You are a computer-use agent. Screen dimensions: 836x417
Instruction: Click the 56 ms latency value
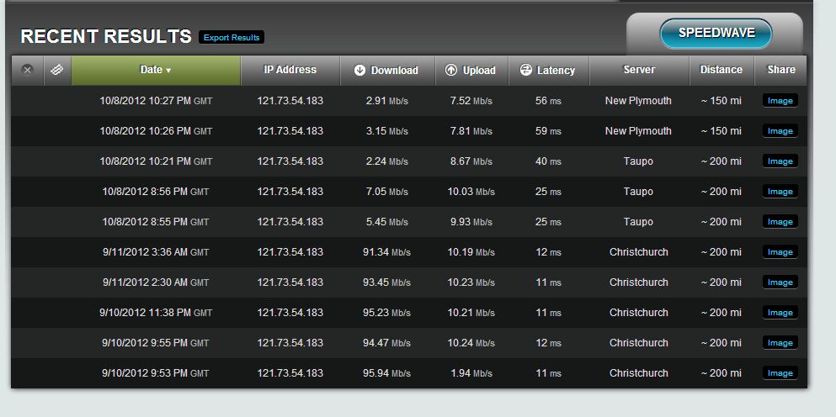click(548, 101)
